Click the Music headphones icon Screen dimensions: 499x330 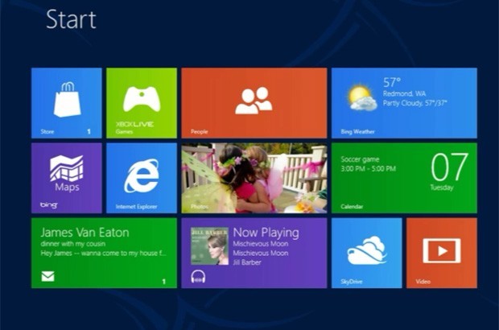coord(198,277)
